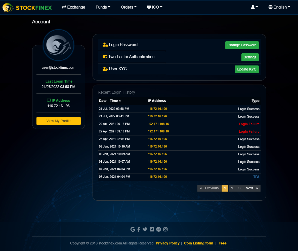Screen dimensions: 298x251
Task: Open the Privacy Policy link
Action: click(x=167, y=243)
